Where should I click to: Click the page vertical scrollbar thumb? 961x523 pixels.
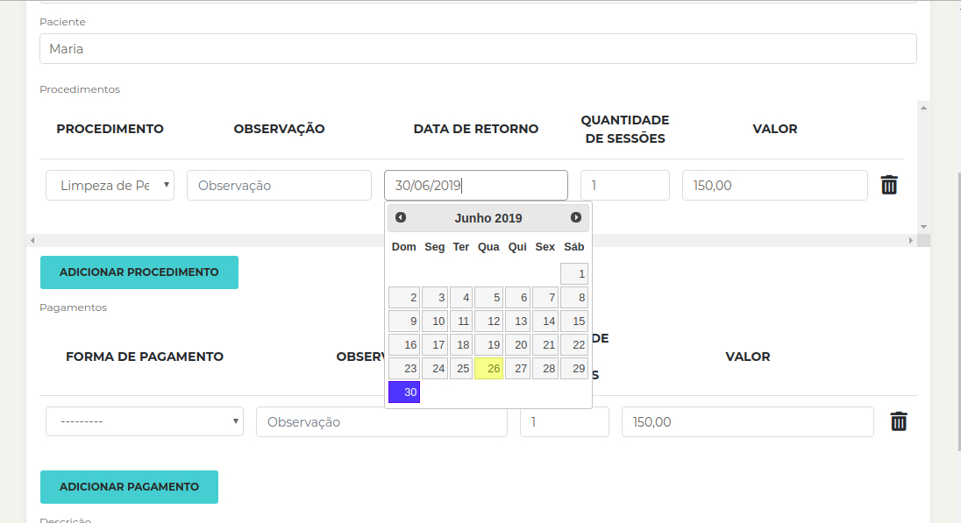(x=958, y=313)
